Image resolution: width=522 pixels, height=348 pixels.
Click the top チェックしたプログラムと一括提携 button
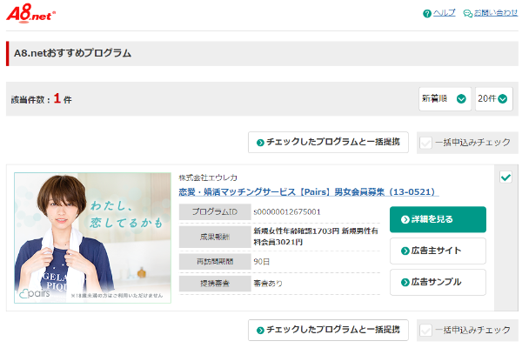328,142
